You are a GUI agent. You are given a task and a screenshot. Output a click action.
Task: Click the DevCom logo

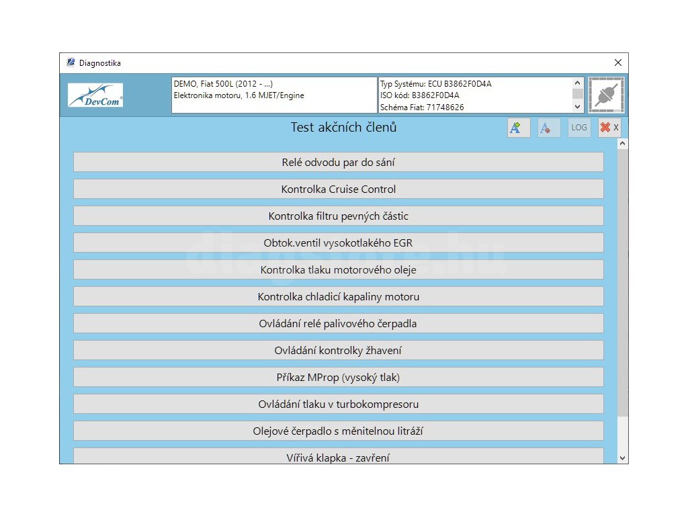[95, 95]
